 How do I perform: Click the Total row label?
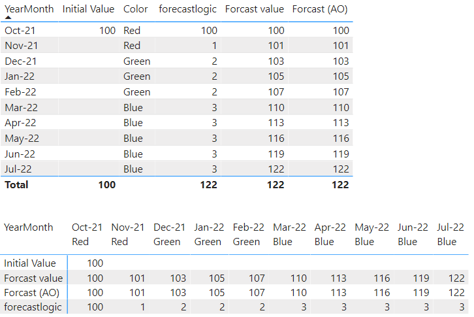pos(16,185)
